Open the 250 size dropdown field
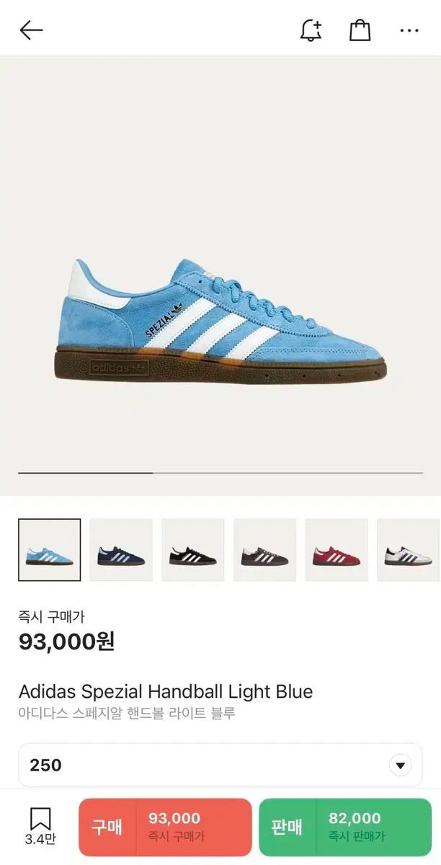This screenshot has width=441, height=865. (x=220, y=765)
